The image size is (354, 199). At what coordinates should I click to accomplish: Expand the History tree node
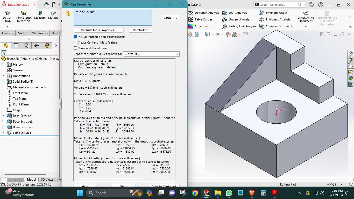pyautogui.click(x=3, y=65)
